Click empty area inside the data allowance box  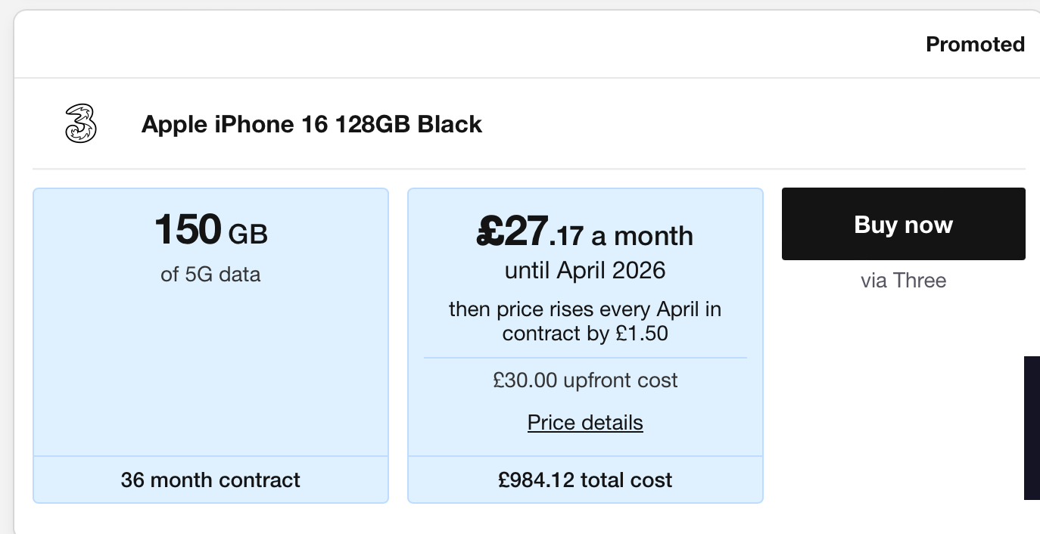210,371
